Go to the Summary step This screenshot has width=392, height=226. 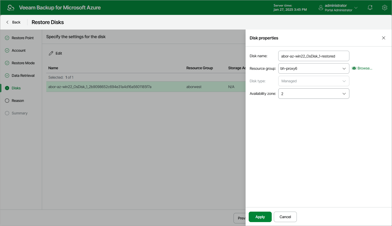(x=19, y=113)
